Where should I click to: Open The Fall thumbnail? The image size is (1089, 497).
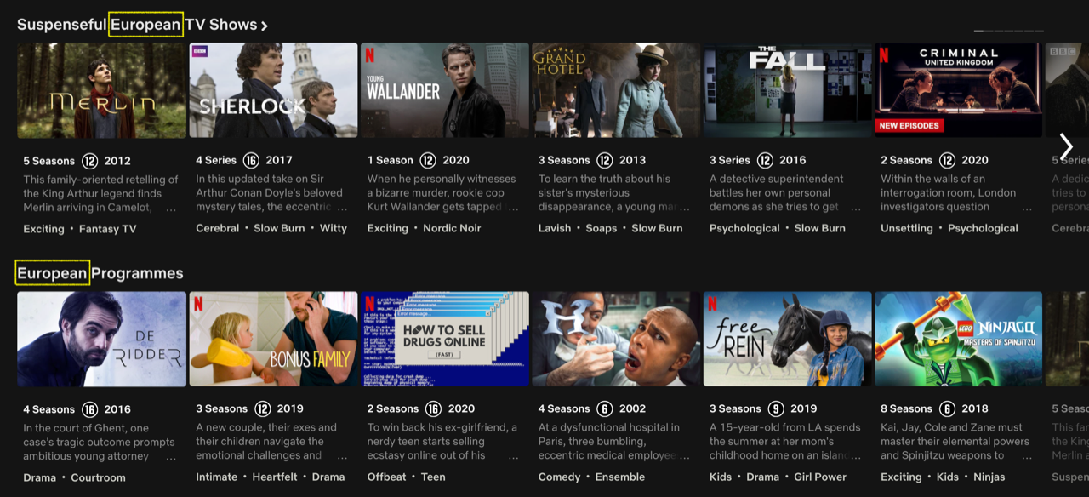click(788, 90)
